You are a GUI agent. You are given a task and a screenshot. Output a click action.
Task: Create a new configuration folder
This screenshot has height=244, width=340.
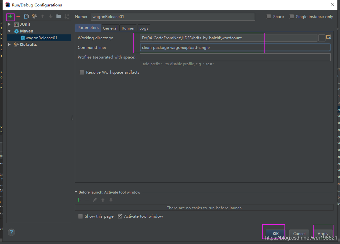(58, 16)
